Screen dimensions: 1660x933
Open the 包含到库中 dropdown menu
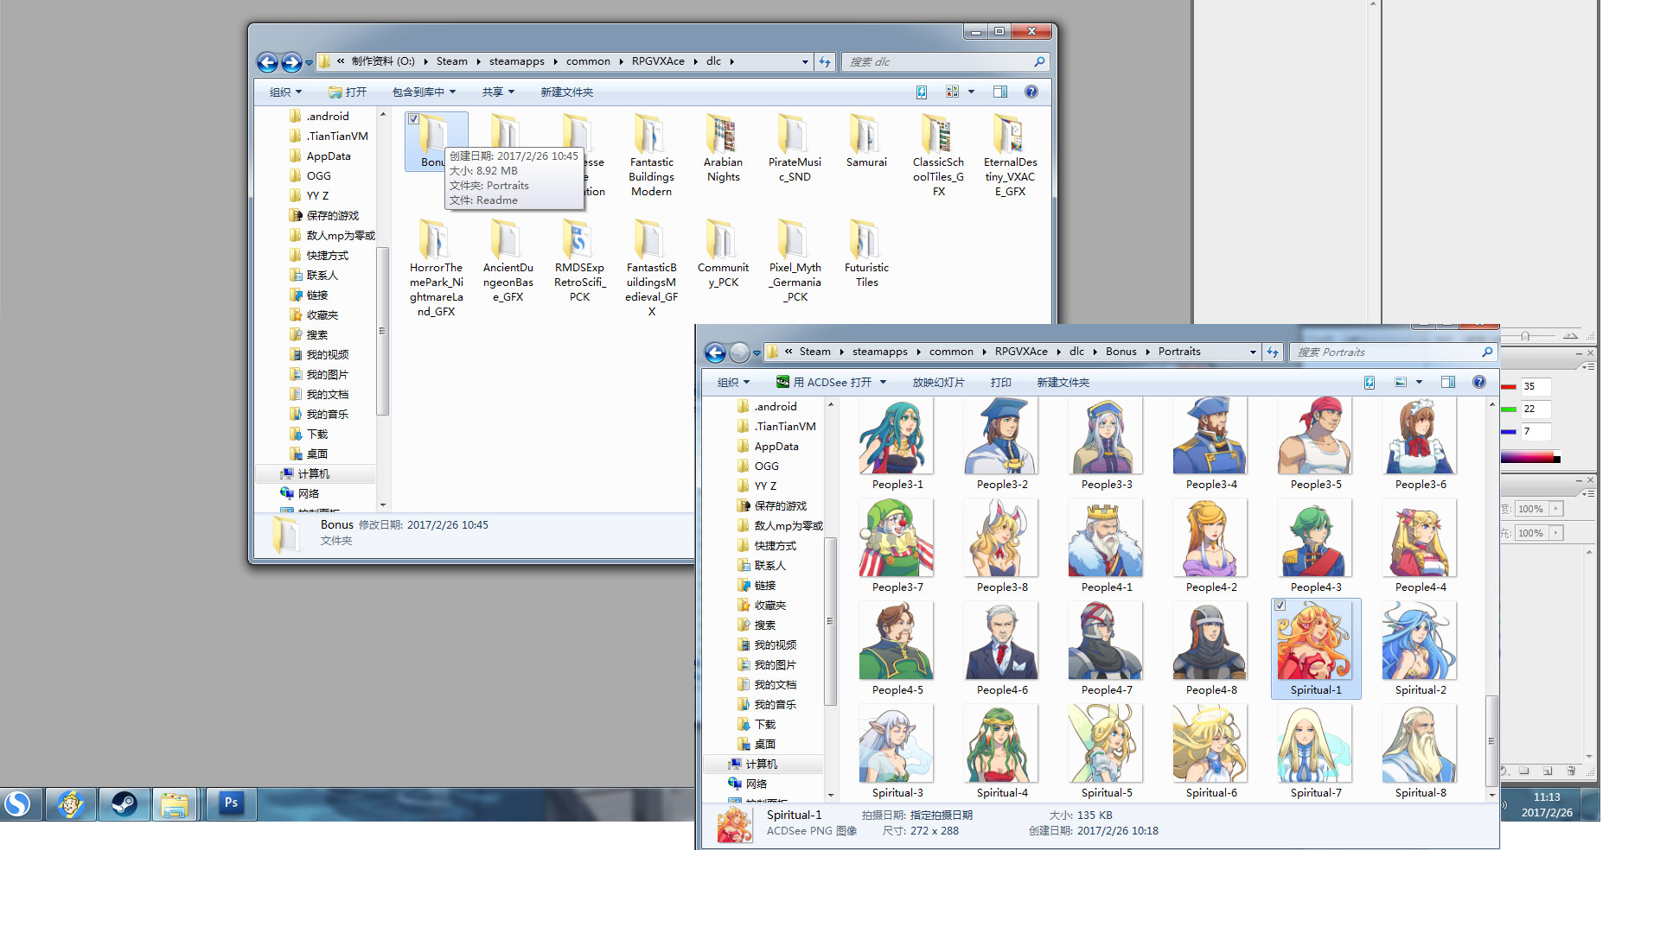tap(424, 92)
